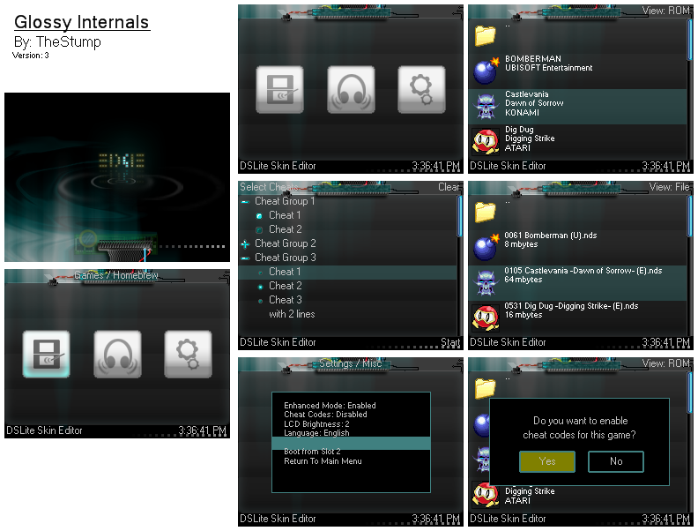Screen dimensions: 698x531
Task: Click the 3:36:41 PM clock on Settings / Misc screen
Action: (x=435, y=519)
